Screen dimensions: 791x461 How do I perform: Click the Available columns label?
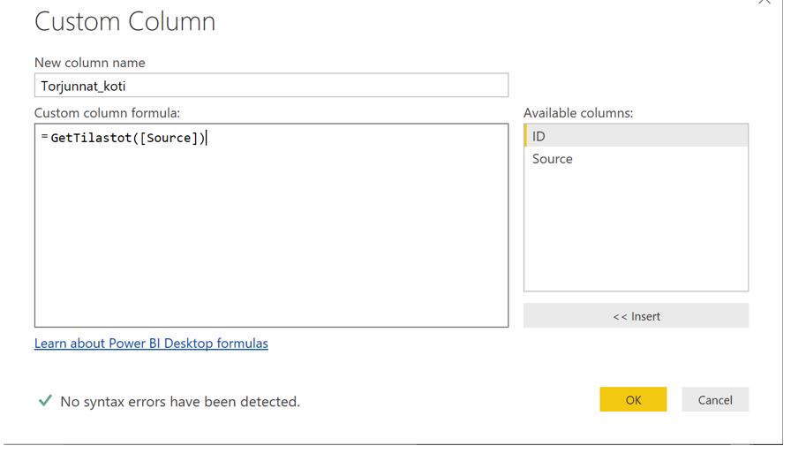point(578,113)
